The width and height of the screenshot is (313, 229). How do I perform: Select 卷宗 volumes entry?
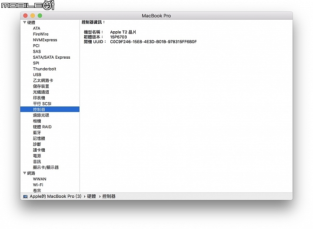point(37,190)
